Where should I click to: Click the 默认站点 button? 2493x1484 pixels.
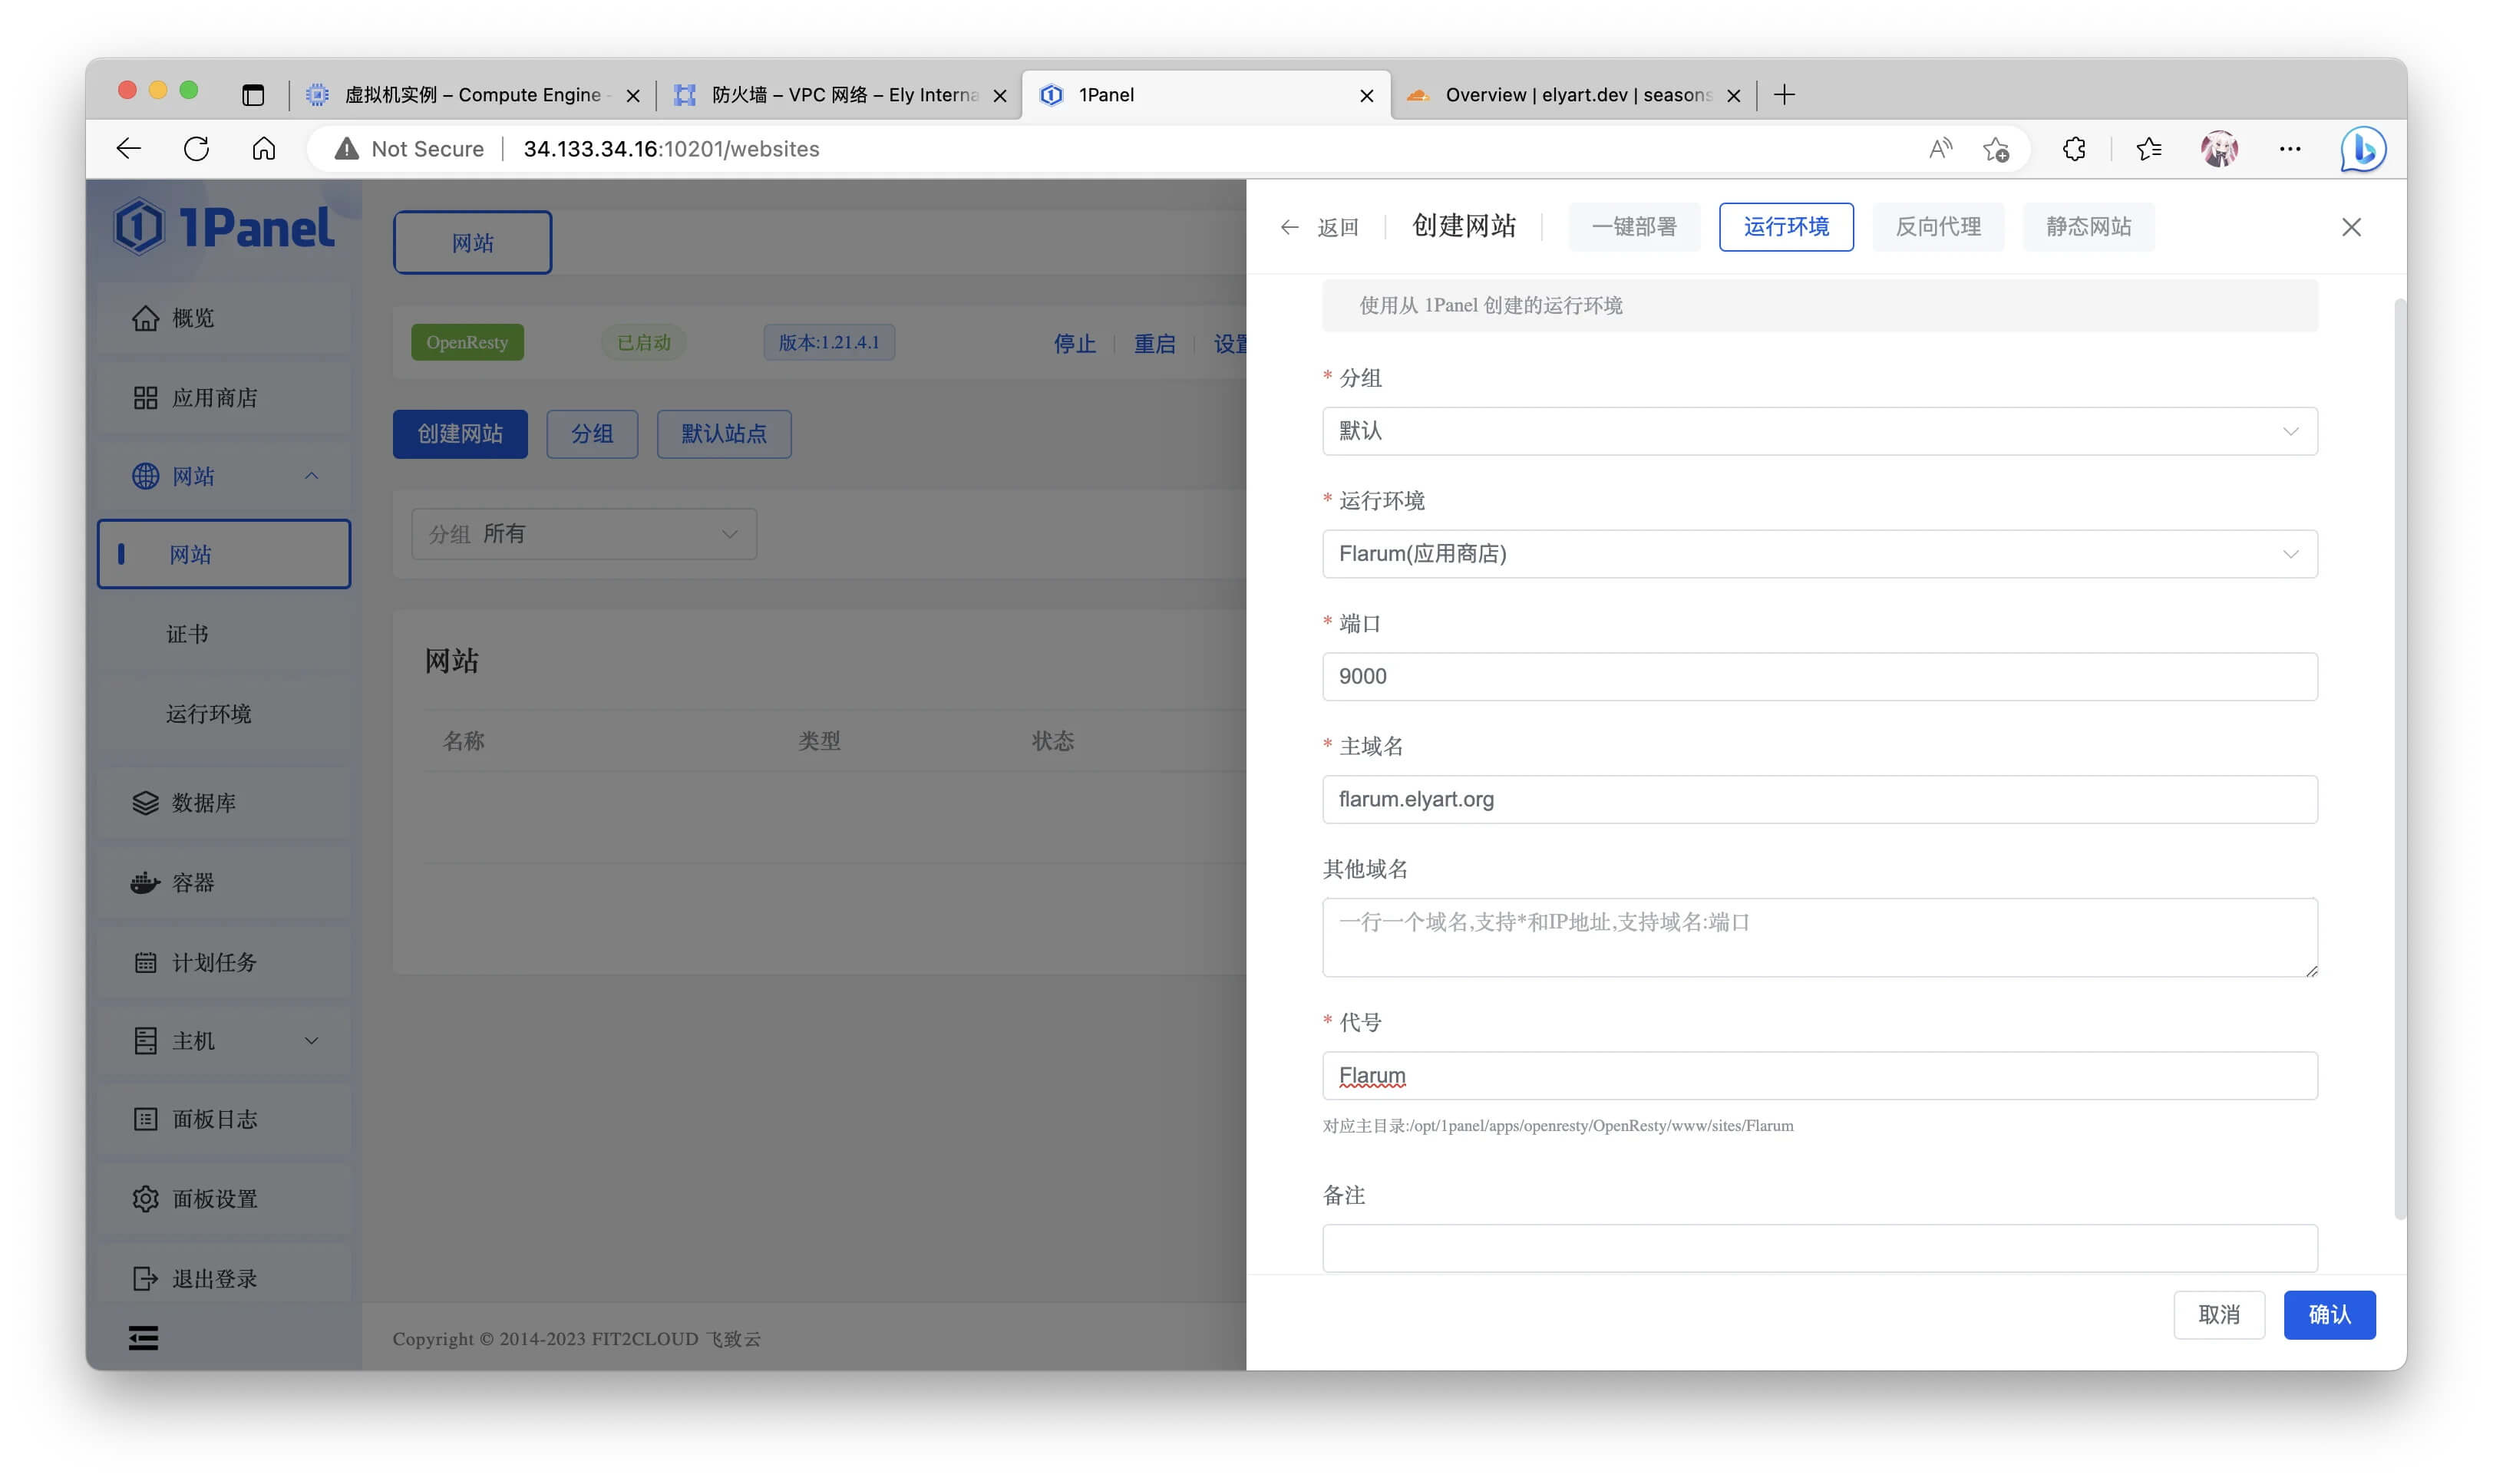click(x=724, y=434)
